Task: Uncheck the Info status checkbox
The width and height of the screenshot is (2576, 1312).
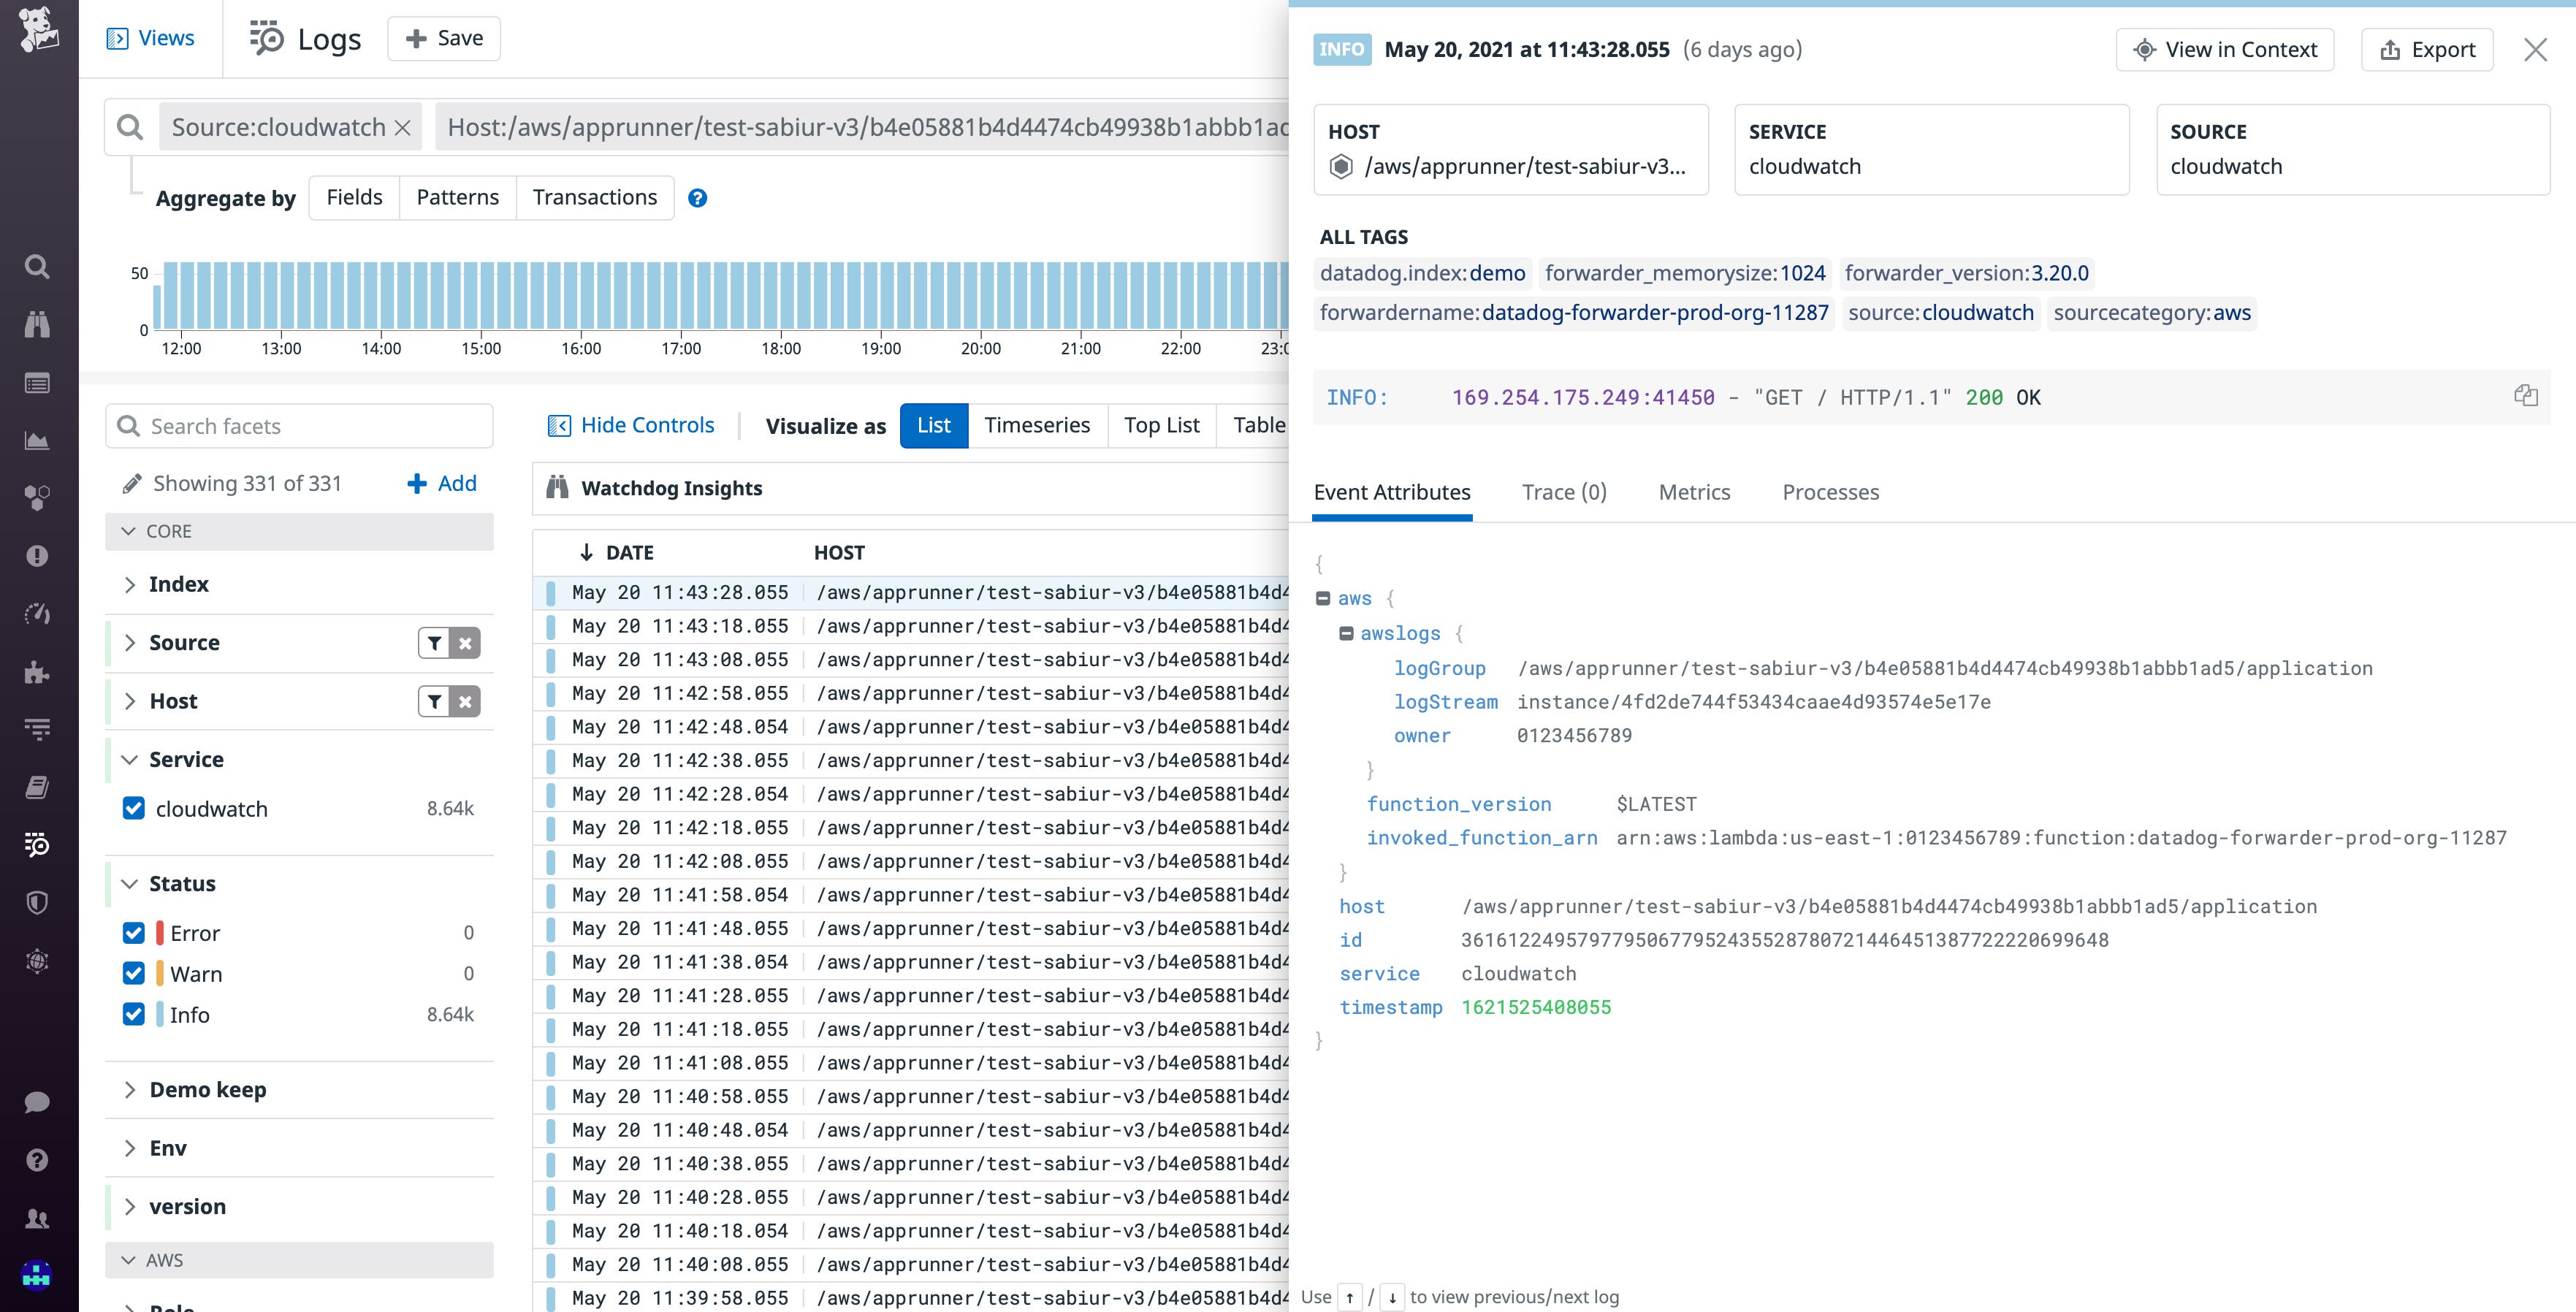Action: point(134,1014)
